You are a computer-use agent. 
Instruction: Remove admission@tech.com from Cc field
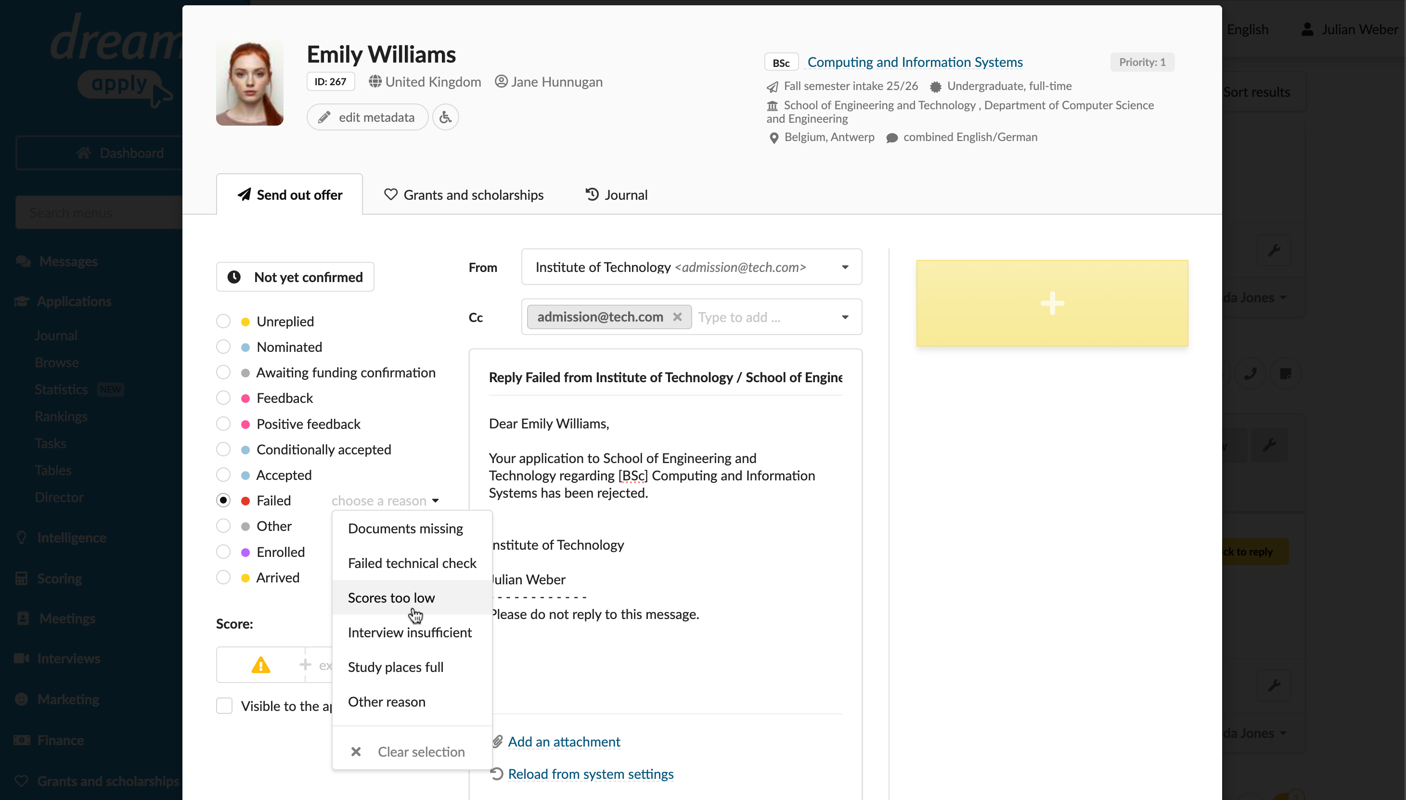(677, 317)
